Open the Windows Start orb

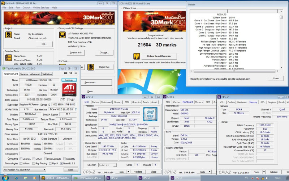[5, 178]
